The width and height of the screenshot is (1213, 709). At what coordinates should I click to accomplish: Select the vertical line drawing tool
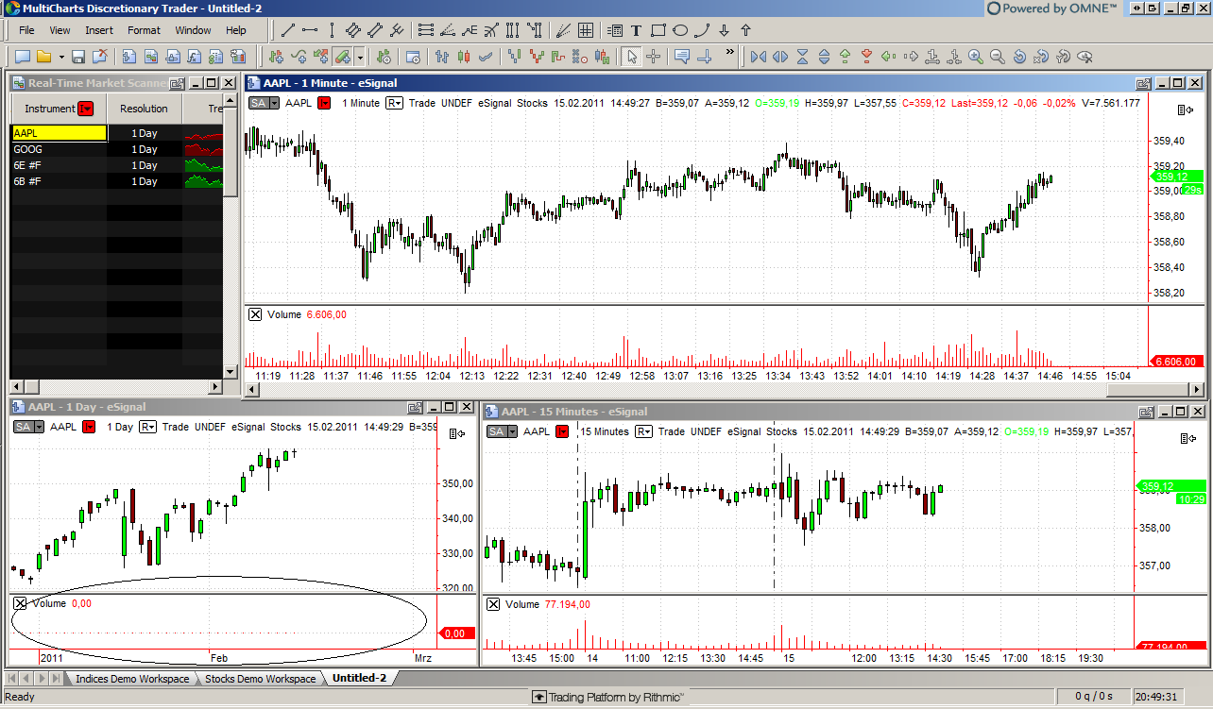[332, 30]
